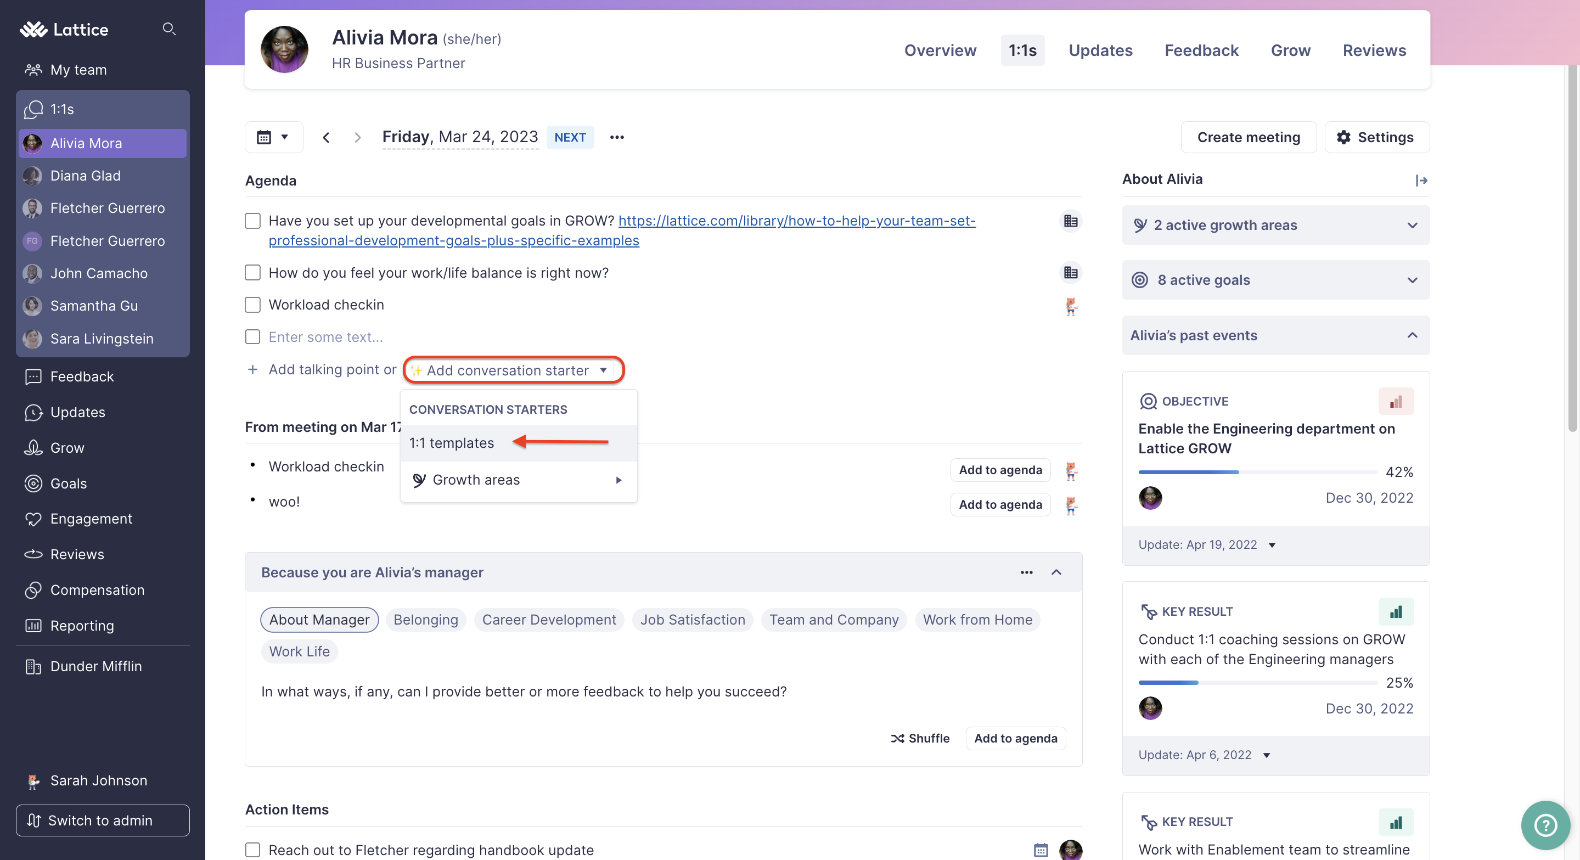Check the work/life balance agenda item
Viewport: 1580px width, 860px height.
(252, 273)
